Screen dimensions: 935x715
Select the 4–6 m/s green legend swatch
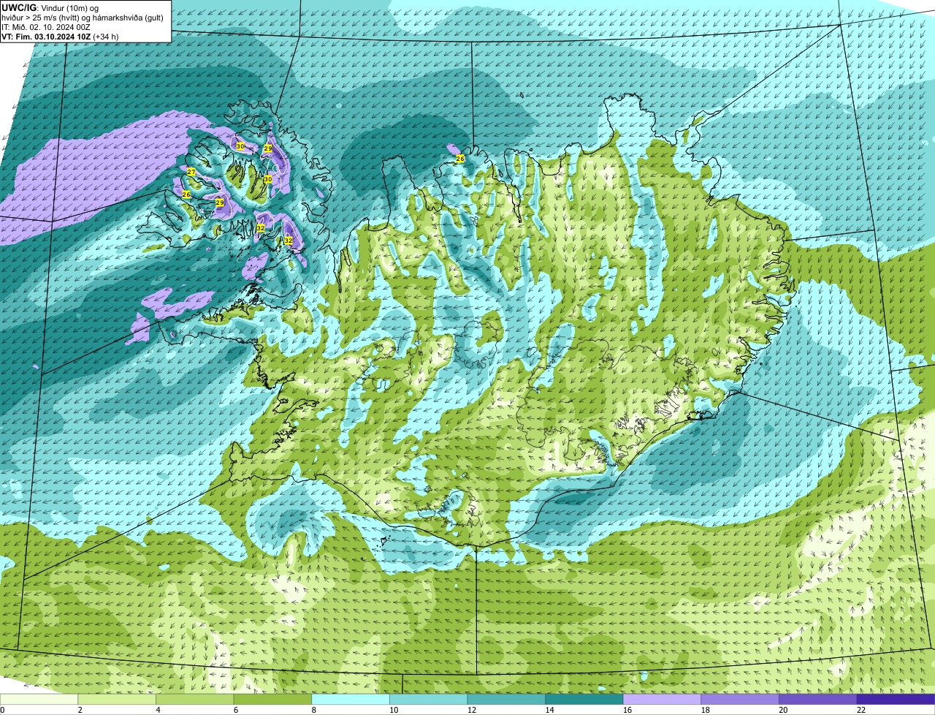point(195,699)
